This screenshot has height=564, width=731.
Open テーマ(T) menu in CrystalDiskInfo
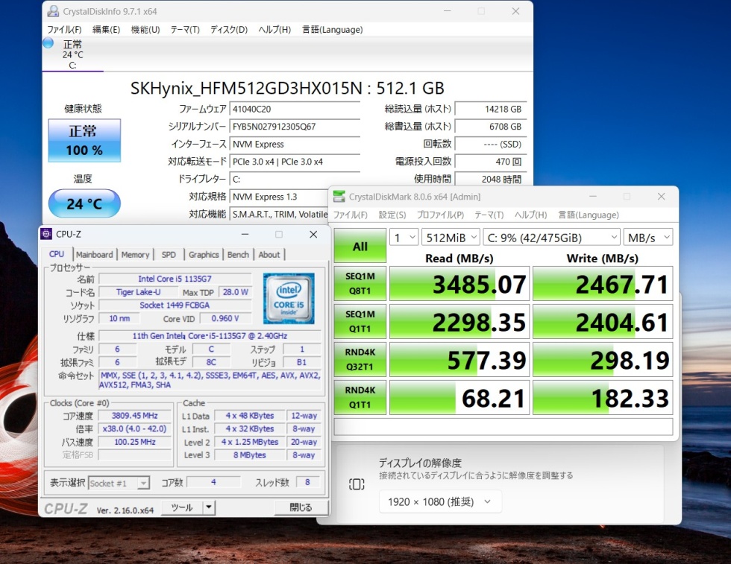click(x=185, y=30)
